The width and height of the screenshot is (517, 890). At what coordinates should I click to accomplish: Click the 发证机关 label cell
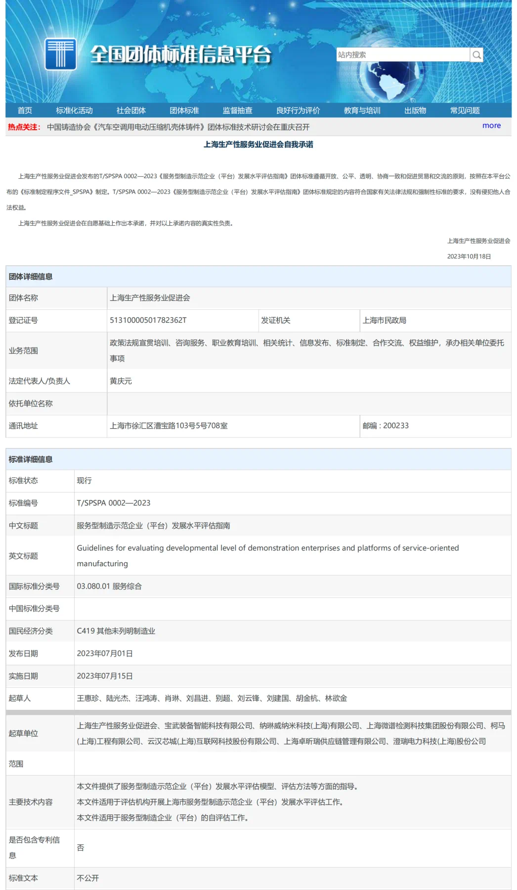[276, 320]
